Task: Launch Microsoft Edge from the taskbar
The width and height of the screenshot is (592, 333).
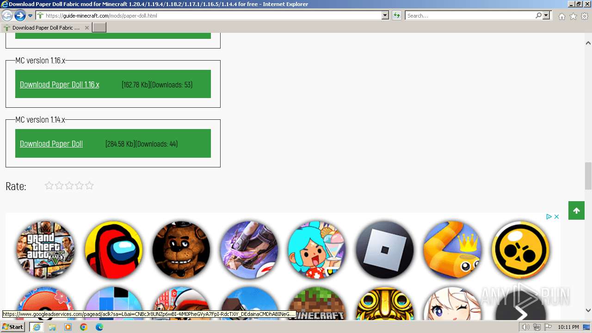Action: [99, 327]
